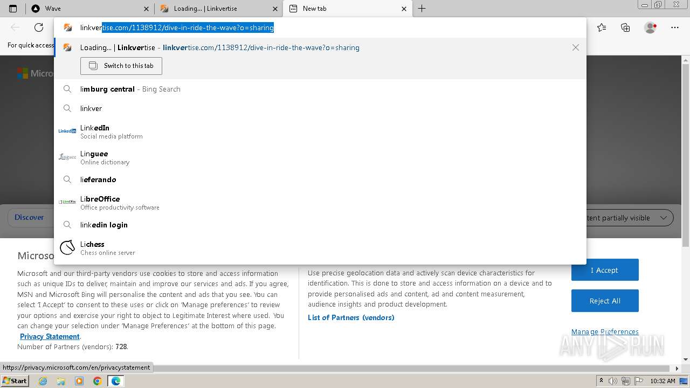The width and height of the screenshot is (690, 388).
Task: Select the New tab tab
Action: click(348, 9)
